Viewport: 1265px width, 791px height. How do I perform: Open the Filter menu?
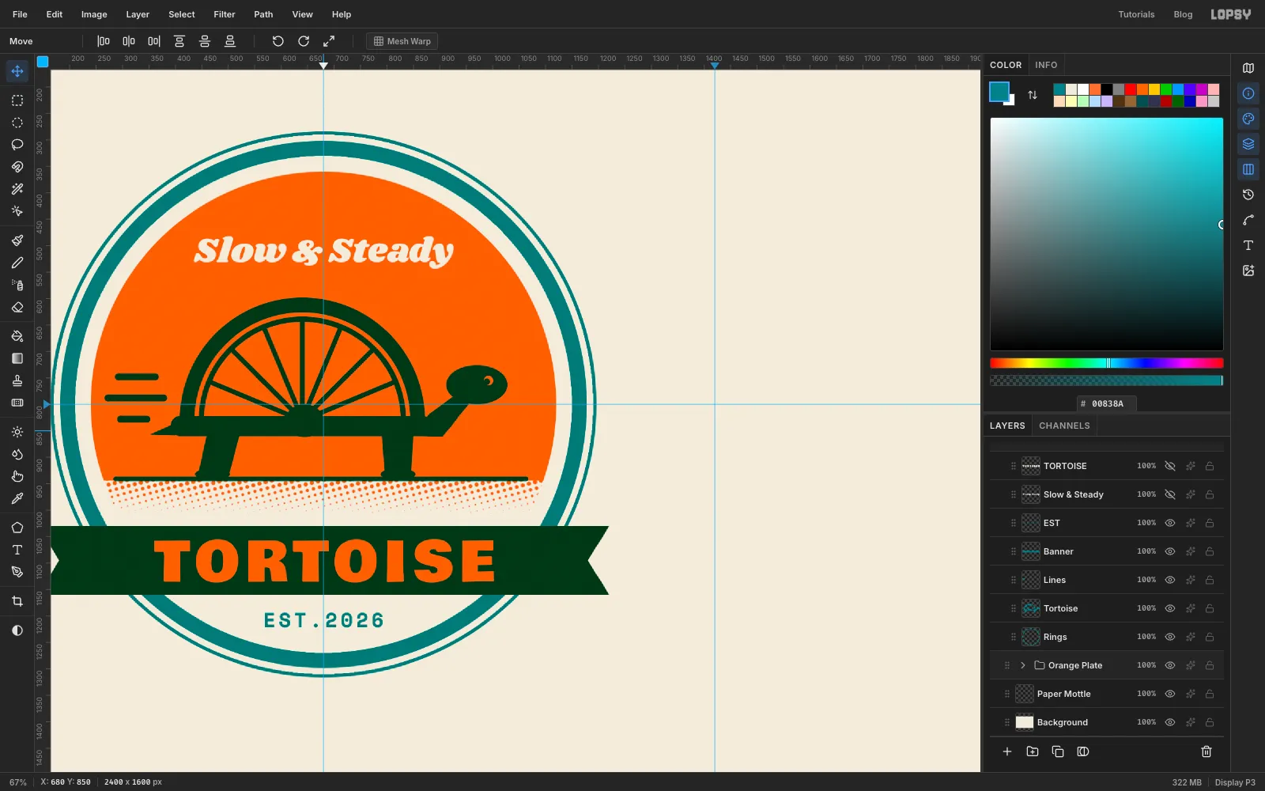(225, 14)
